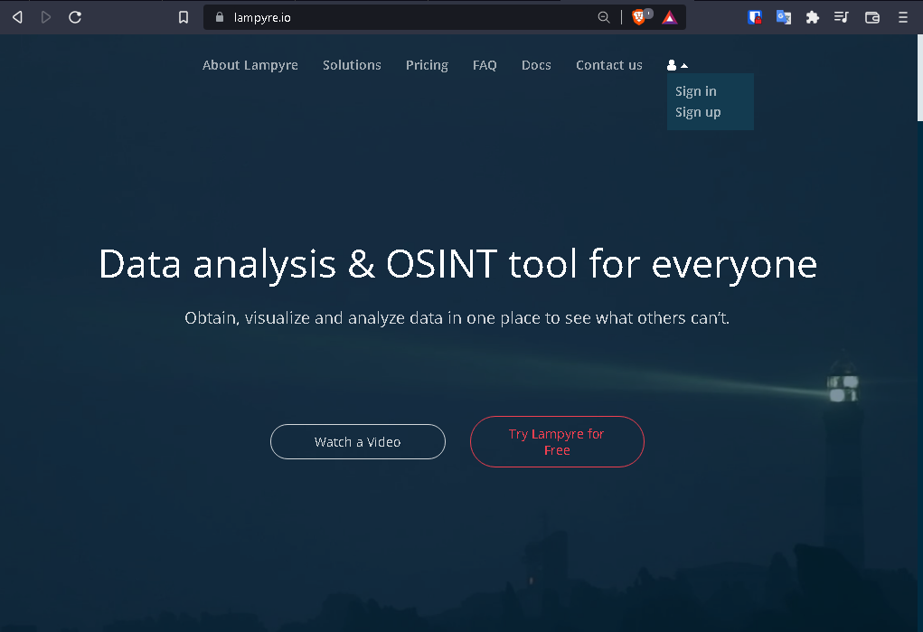Screen dimensions: 923x632
Task: Open About Lampyre in the navigation
Action: click(250, 65)
